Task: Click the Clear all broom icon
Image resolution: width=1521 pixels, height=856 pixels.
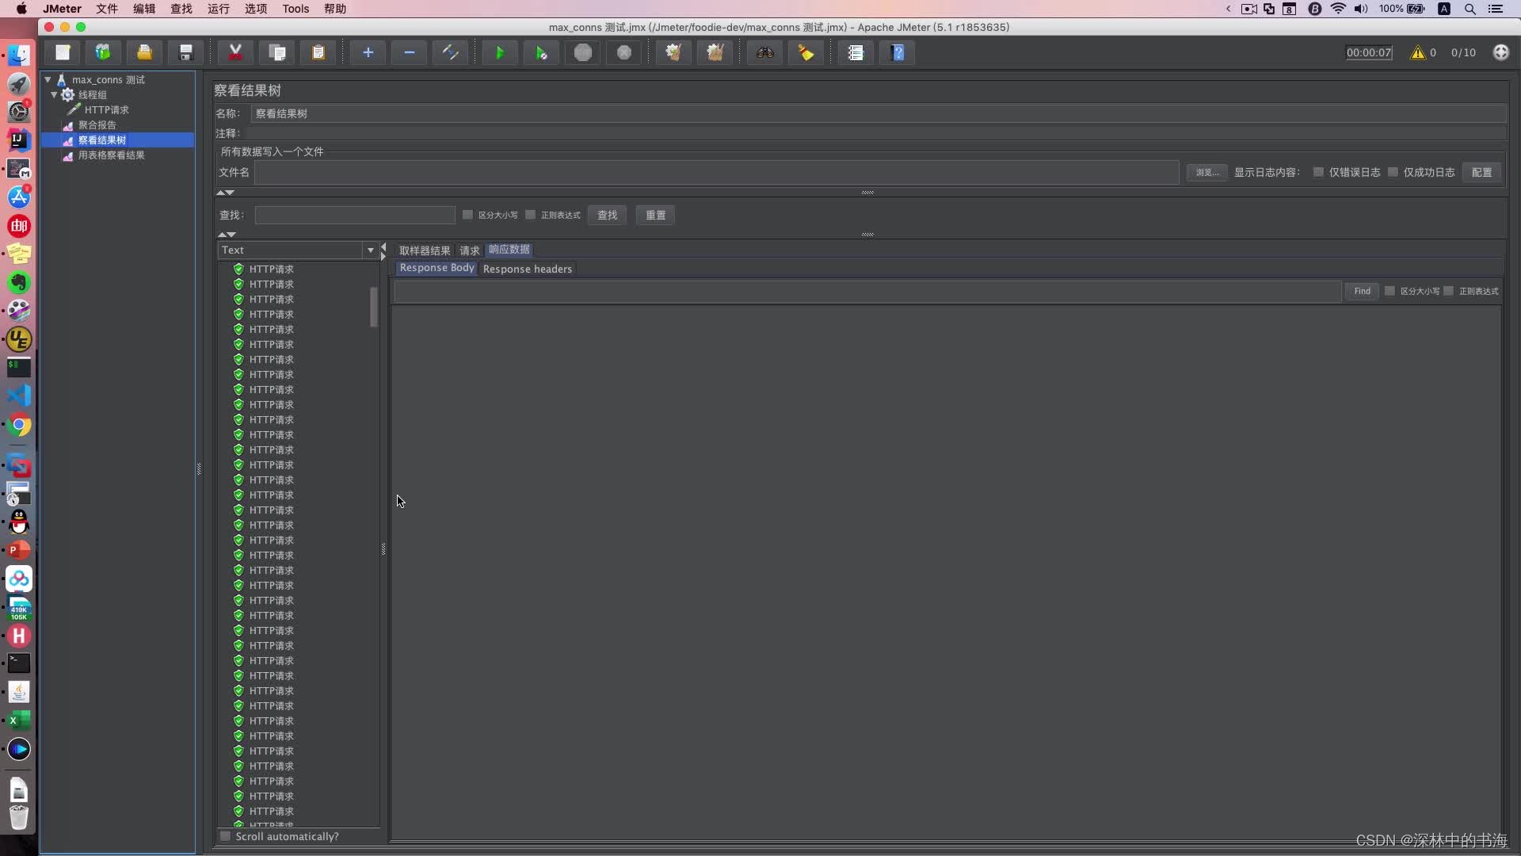Action: coord(715,53)
